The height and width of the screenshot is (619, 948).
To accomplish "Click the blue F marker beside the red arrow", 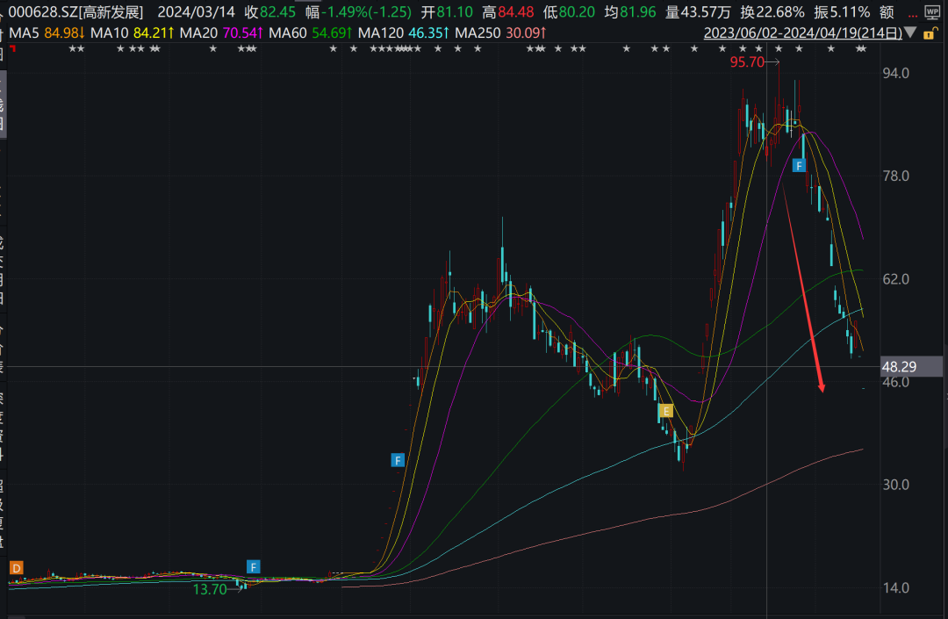I will (799, 165).
